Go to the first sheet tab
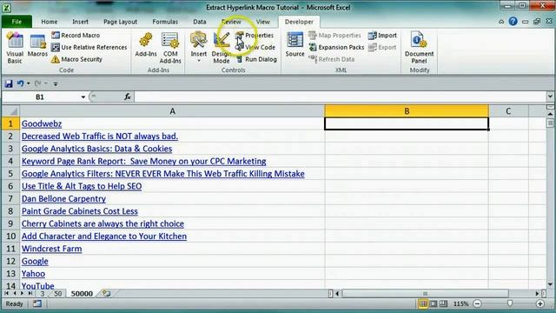The image size is (556, 313). pyautogui.click(x=6, y=293)
